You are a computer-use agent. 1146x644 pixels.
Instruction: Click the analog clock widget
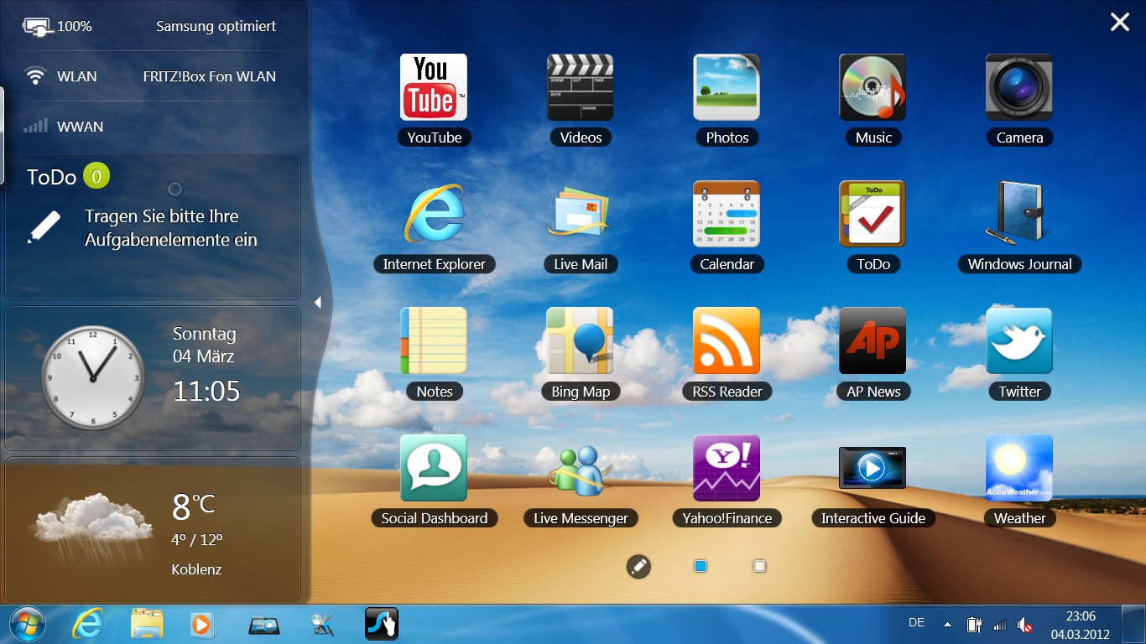(x=92, y=378)
